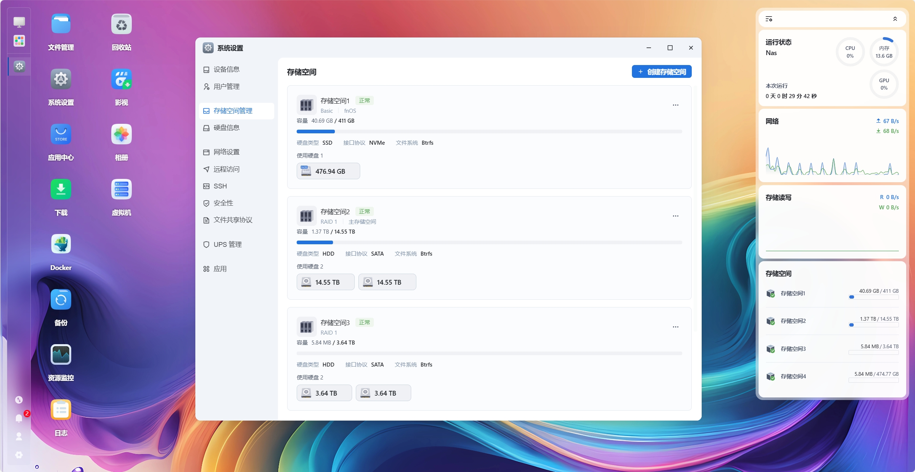Click the 创建存储空间 button

point(662,72)
